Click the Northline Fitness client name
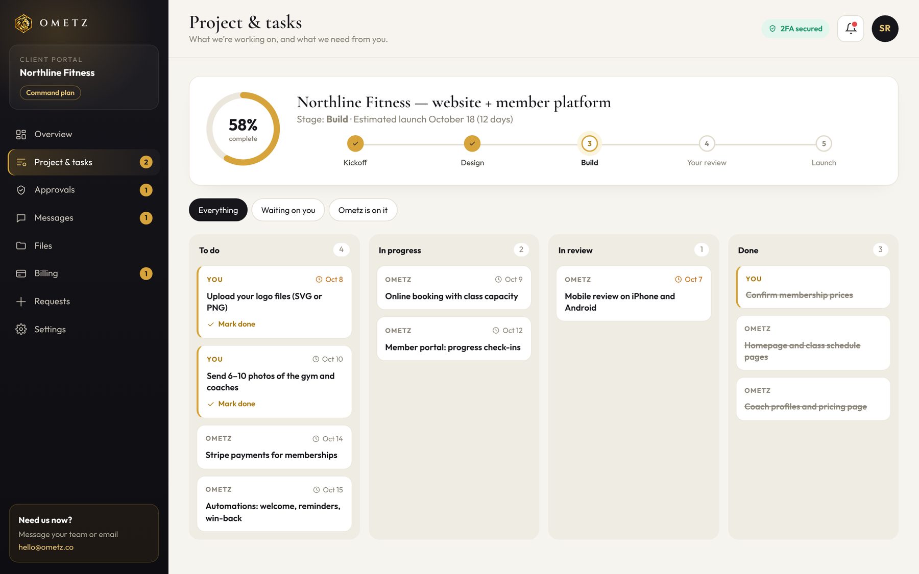This screenshot has height=574, width=919. [x=57, y=73]
